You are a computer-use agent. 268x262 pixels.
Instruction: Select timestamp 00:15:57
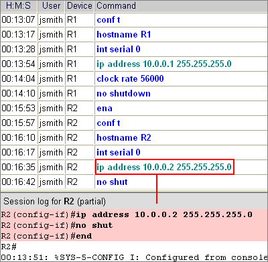(18, 123)
